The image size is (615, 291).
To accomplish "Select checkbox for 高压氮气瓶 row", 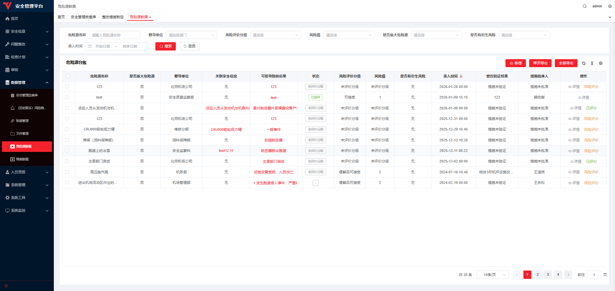I will [x=67, y=172].
